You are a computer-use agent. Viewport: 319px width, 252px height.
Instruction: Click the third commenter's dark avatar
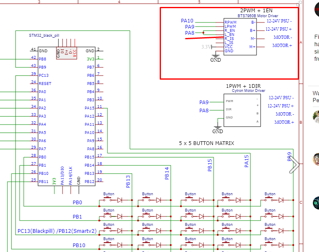[x=316, y=202]
